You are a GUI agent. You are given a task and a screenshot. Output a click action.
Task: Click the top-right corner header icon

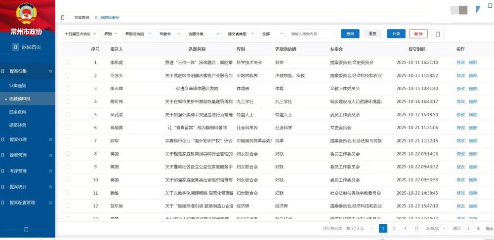477,9
